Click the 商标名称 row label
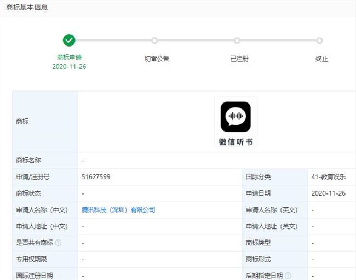The width and height of the screenshot is (356, 280). (x=28, y=161)
